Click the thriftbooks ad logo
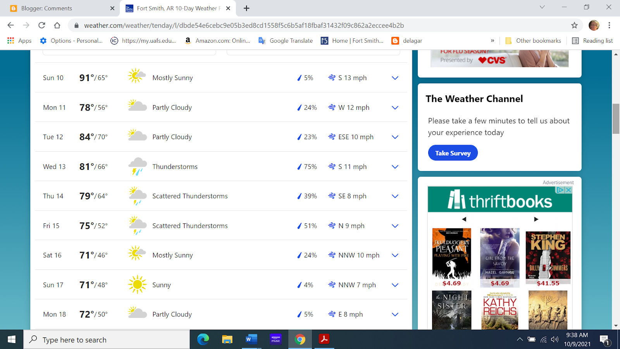Screen dimensions: 620x349 coord(500,200)
